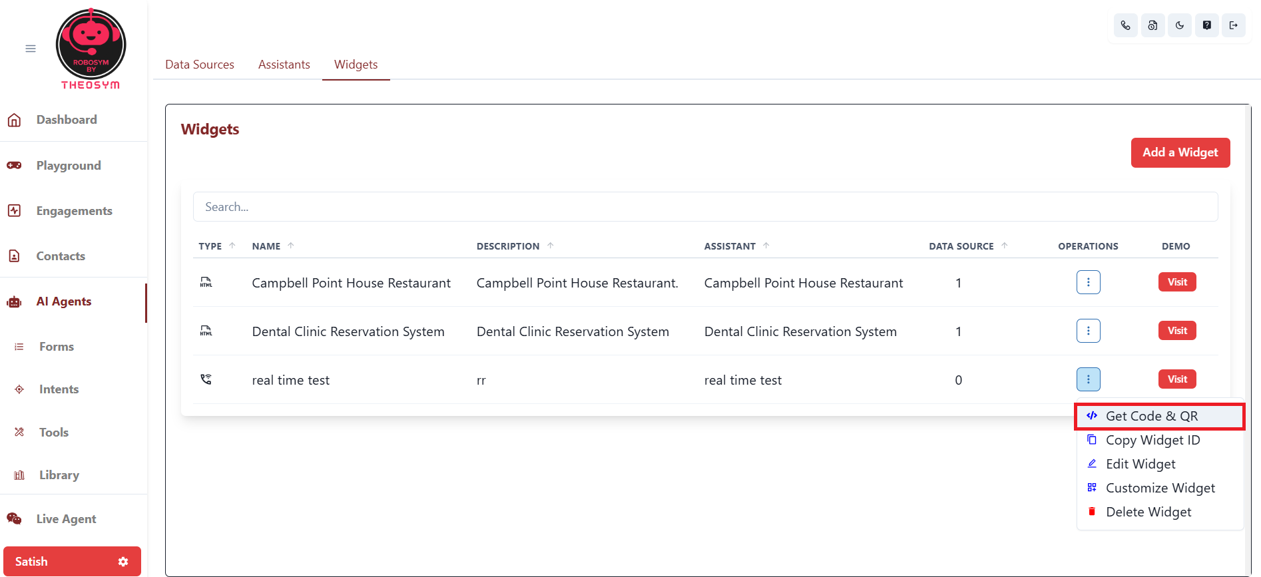Open settings gear beside Satish
The width and height of the screenshot is (1261, 577).
tap(123, 562)
